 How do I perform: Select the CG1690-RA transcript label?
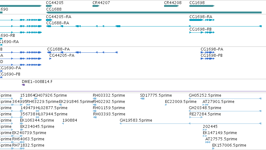pyautogui.click(x=9, y=42)
